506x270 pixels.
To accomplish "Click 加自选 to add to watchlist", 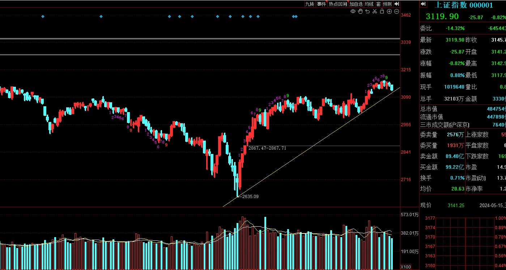I will pos(356,4).
